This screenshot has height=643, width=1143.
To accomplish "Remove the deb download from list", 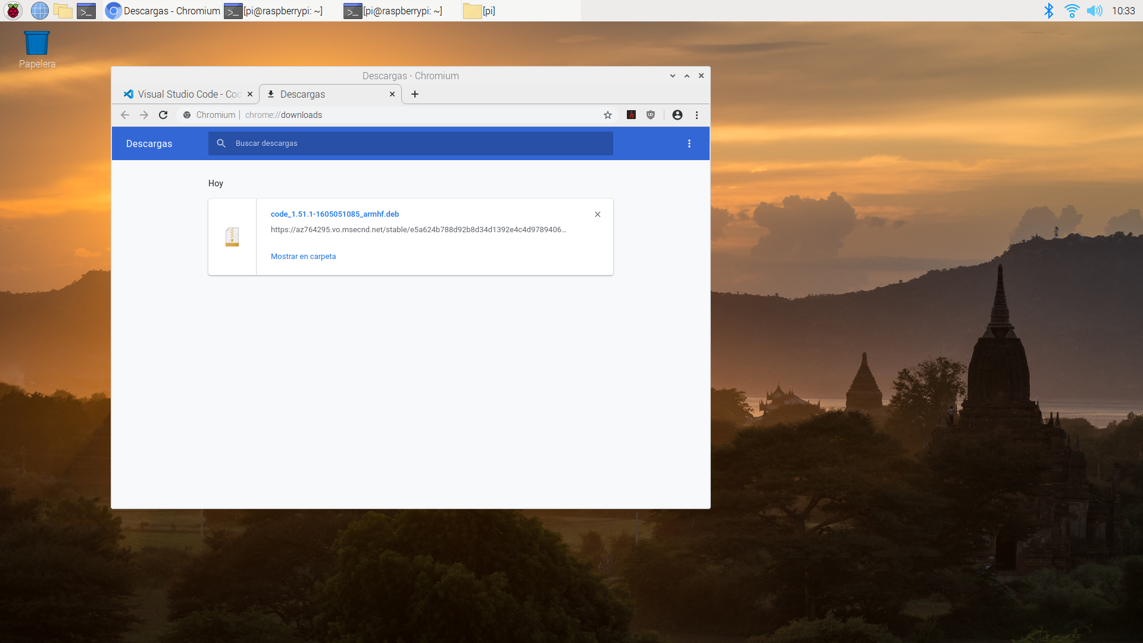I will (598, 214).
